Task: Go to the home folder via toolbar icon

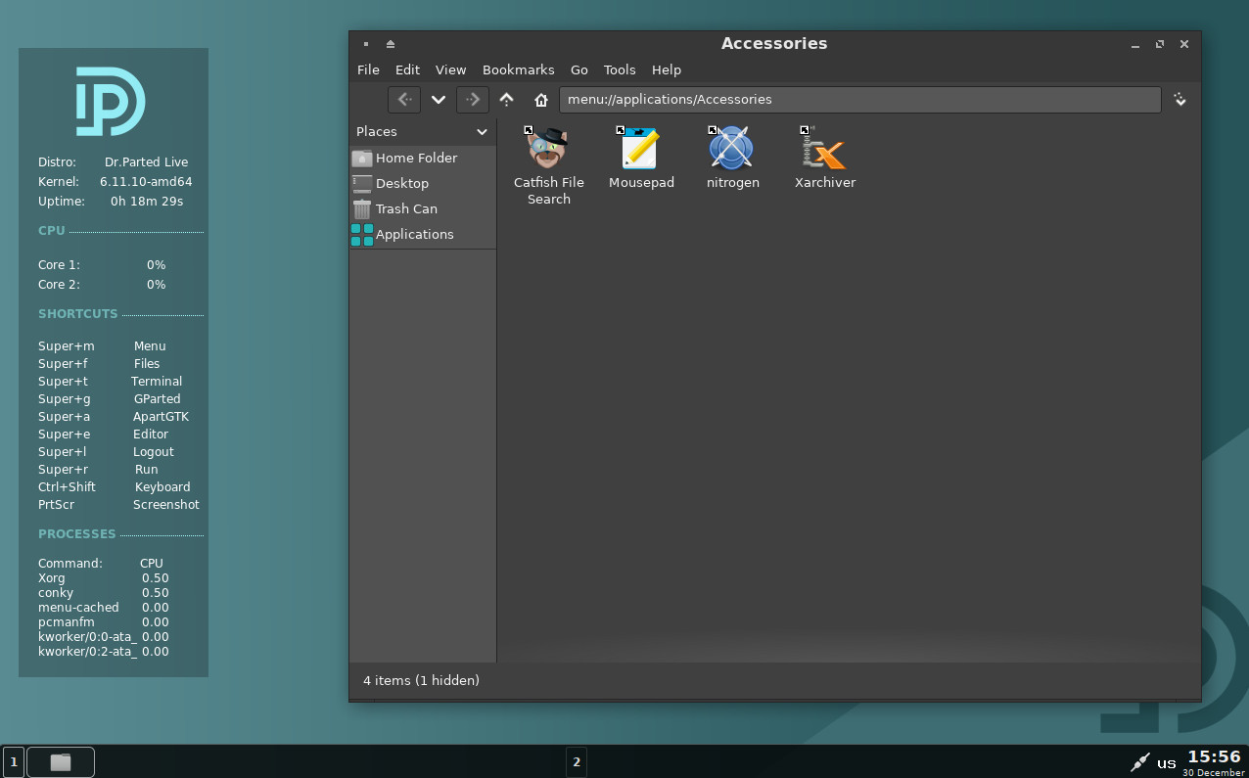Action: [x=540, y=100]
